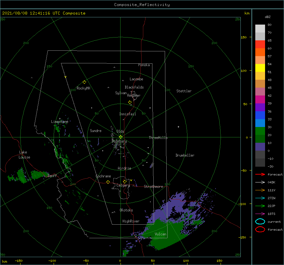284x265 pixels.
Task: Click the cyan 27ZW arrow legend icon
Action: pos(260,198)
